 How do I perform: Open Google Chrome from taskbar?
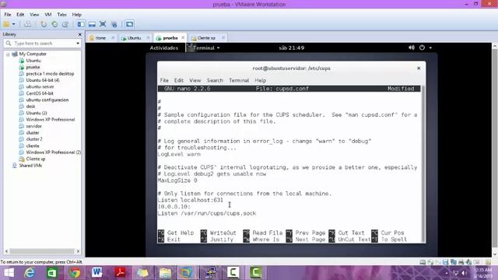coord(75,273)
